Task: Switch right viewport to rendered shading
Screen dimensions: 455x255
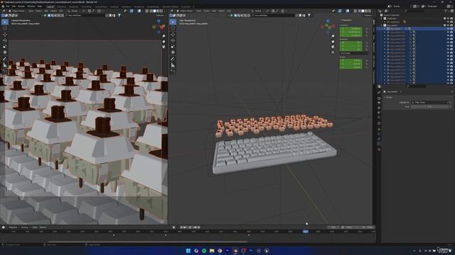Action: tap(370, 11)
